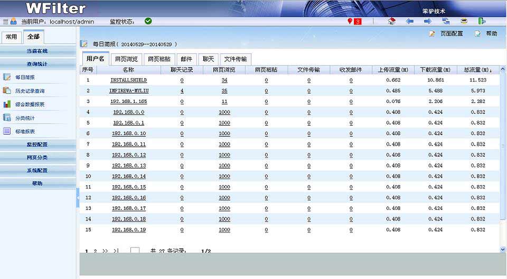Collapse the sidebar using the divider arrow
The width and height of the screenshot is (507, 279).
(x=78, y=197)
